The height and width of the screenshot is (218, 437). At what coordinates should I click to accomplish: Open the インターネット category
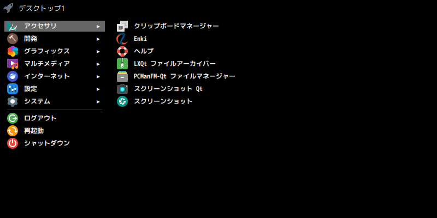55,76
